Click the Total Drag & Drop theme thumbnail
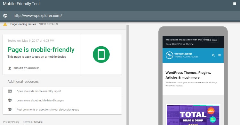The height and width of the screenshot is (125, 240). click(193, 115)
